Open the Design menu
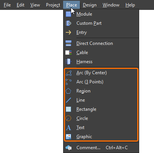154x153 pixels. click(90, 5)
